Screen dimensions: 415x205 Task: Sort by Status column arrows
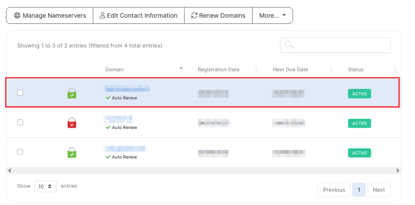point(395,70)
